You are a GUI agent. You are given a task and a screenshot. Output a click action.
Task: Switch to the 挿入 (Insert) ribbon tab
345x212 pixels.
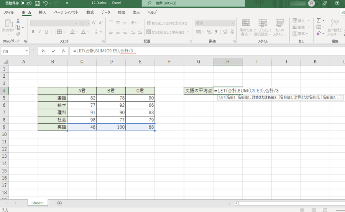pos(42,12)
